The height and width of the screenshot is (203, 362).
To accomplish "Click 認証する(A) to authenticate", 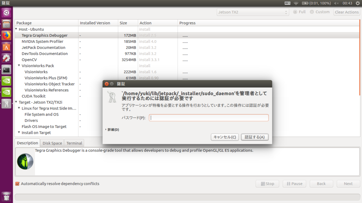I will (x=255, y=137).
